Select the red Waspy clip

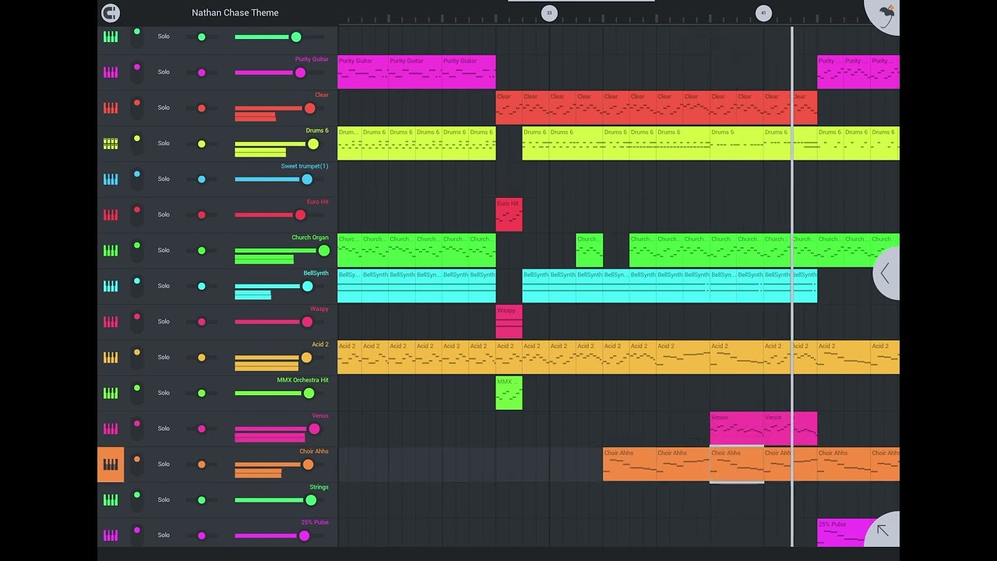(x=509, y=322)
